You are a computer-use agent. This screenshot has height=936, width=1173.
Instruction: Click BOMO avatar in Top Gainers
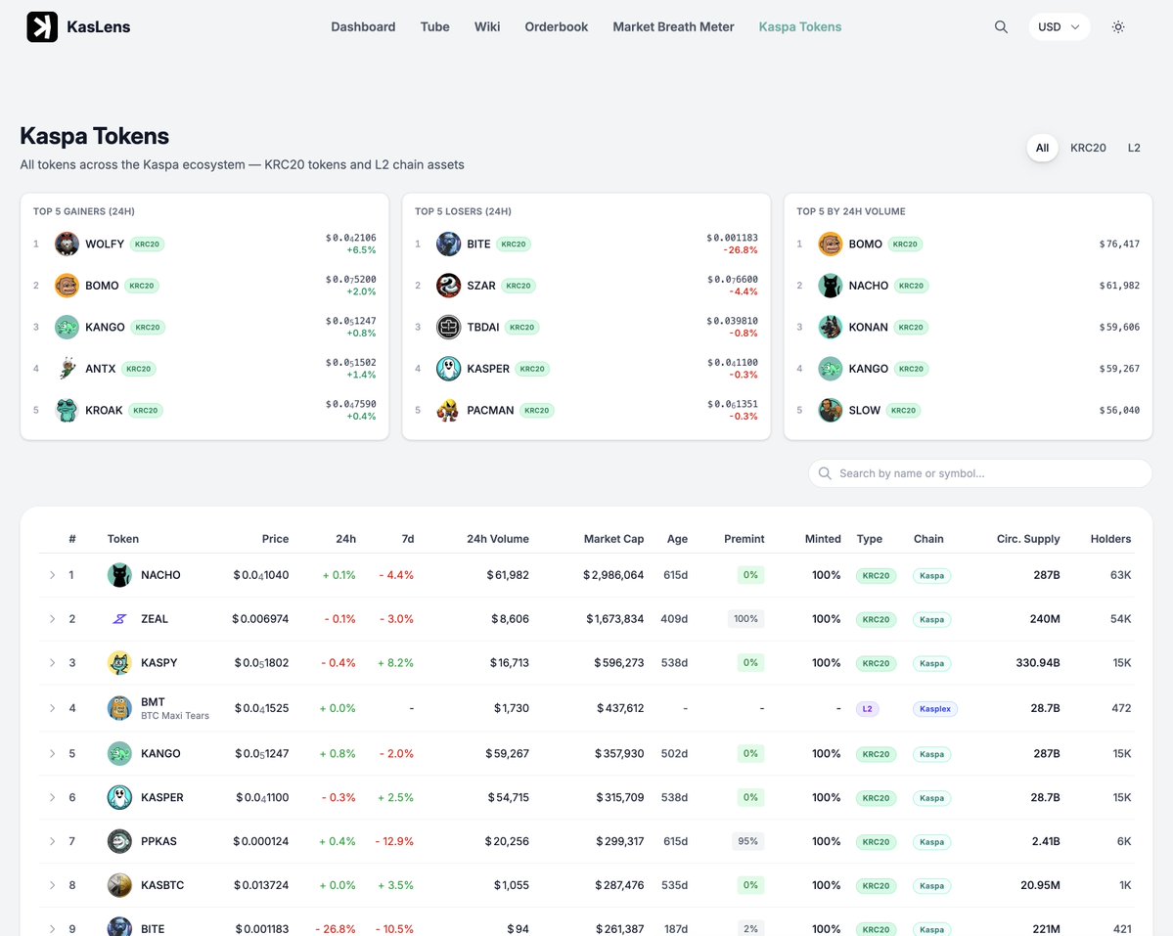pyautogui.click(x=67, y=286)
